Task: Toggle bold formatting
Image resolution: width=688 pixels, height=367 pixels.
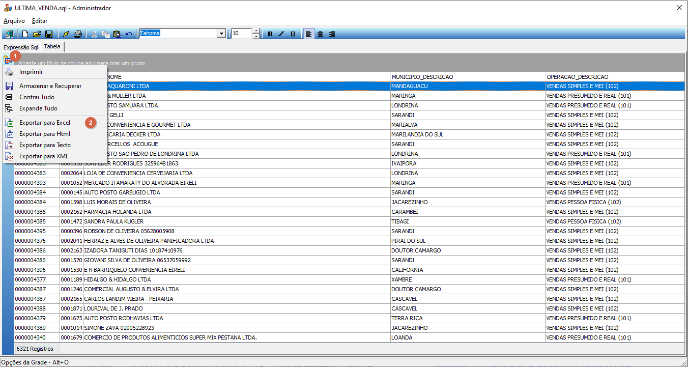Action: (x=270, y=34)
